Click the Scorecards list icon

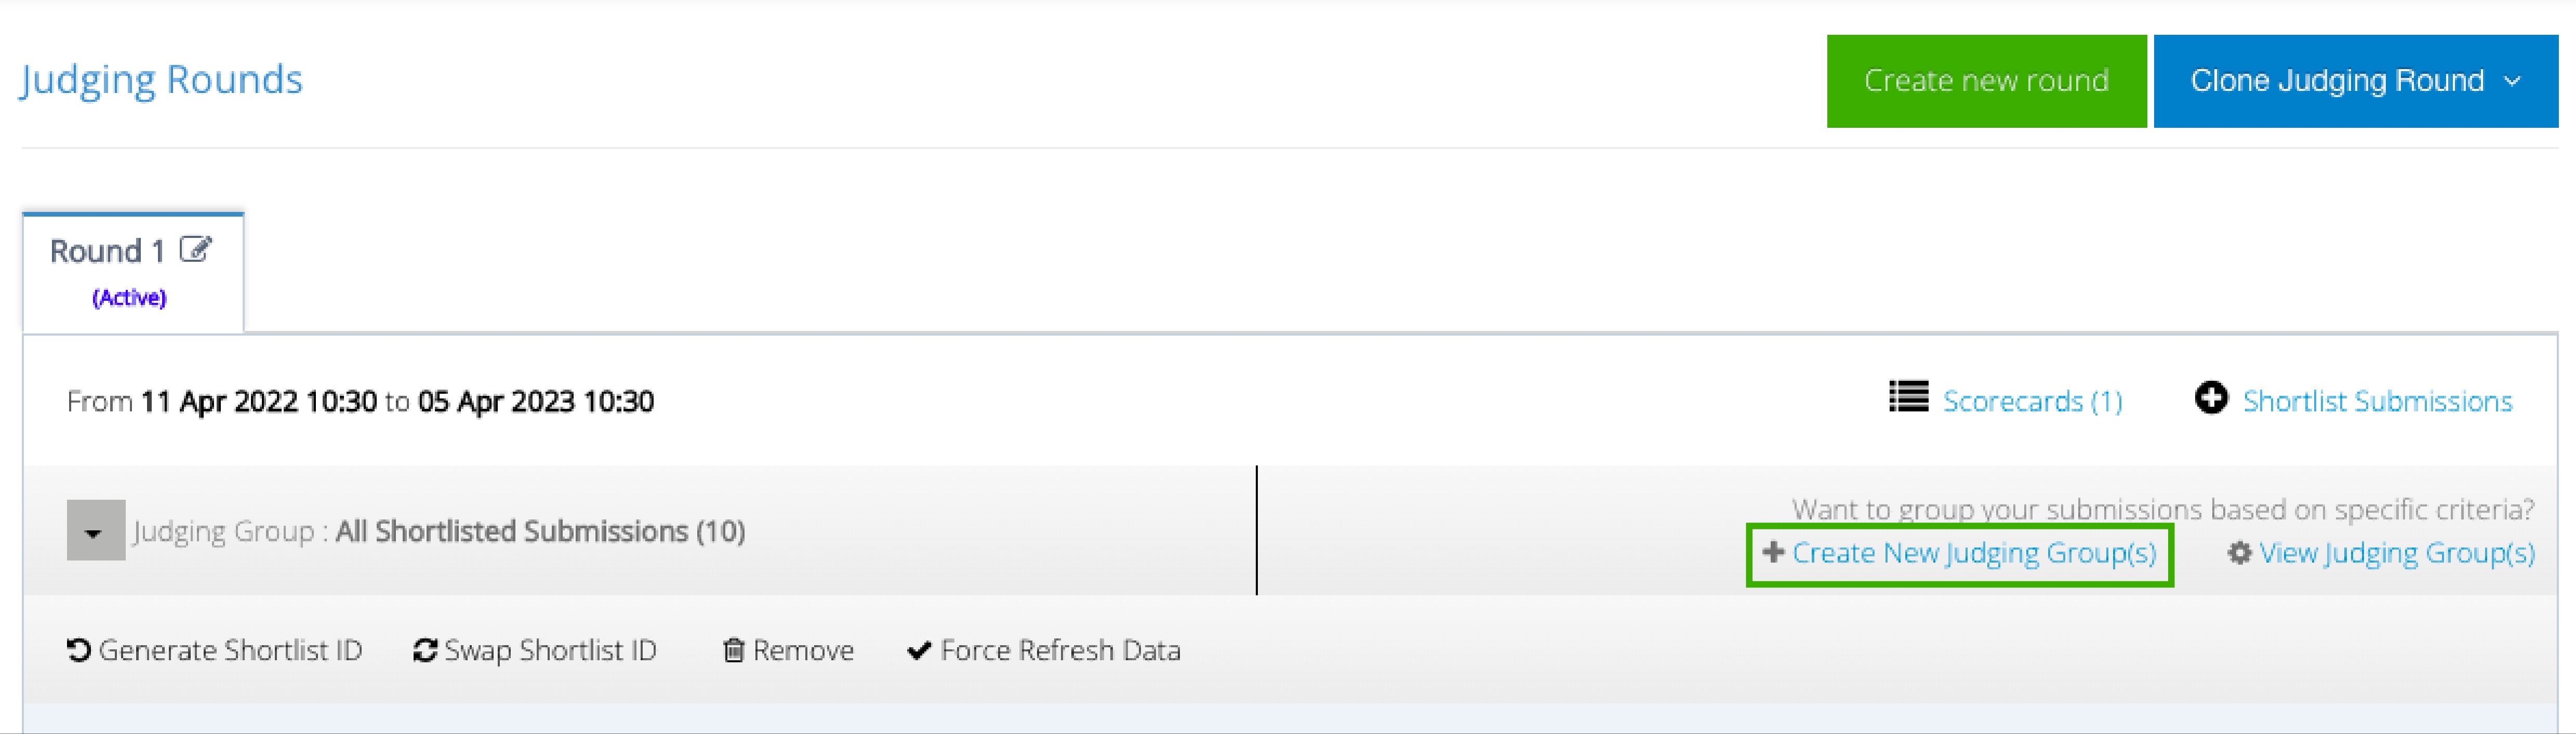pyautogui.click(x=1908, y=397)
